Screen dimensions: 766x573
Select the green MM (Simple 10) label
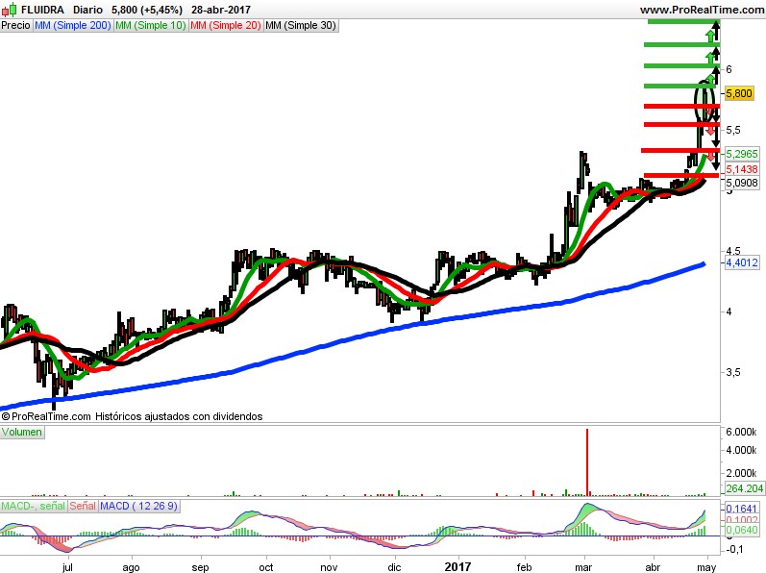(151, 25)
